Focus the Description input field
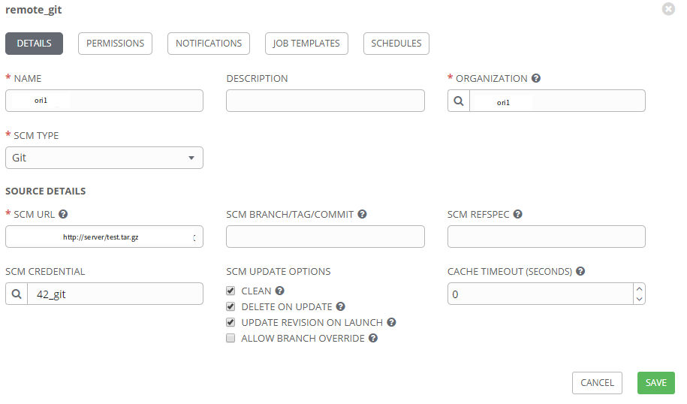687x404 pixels. 325,101
